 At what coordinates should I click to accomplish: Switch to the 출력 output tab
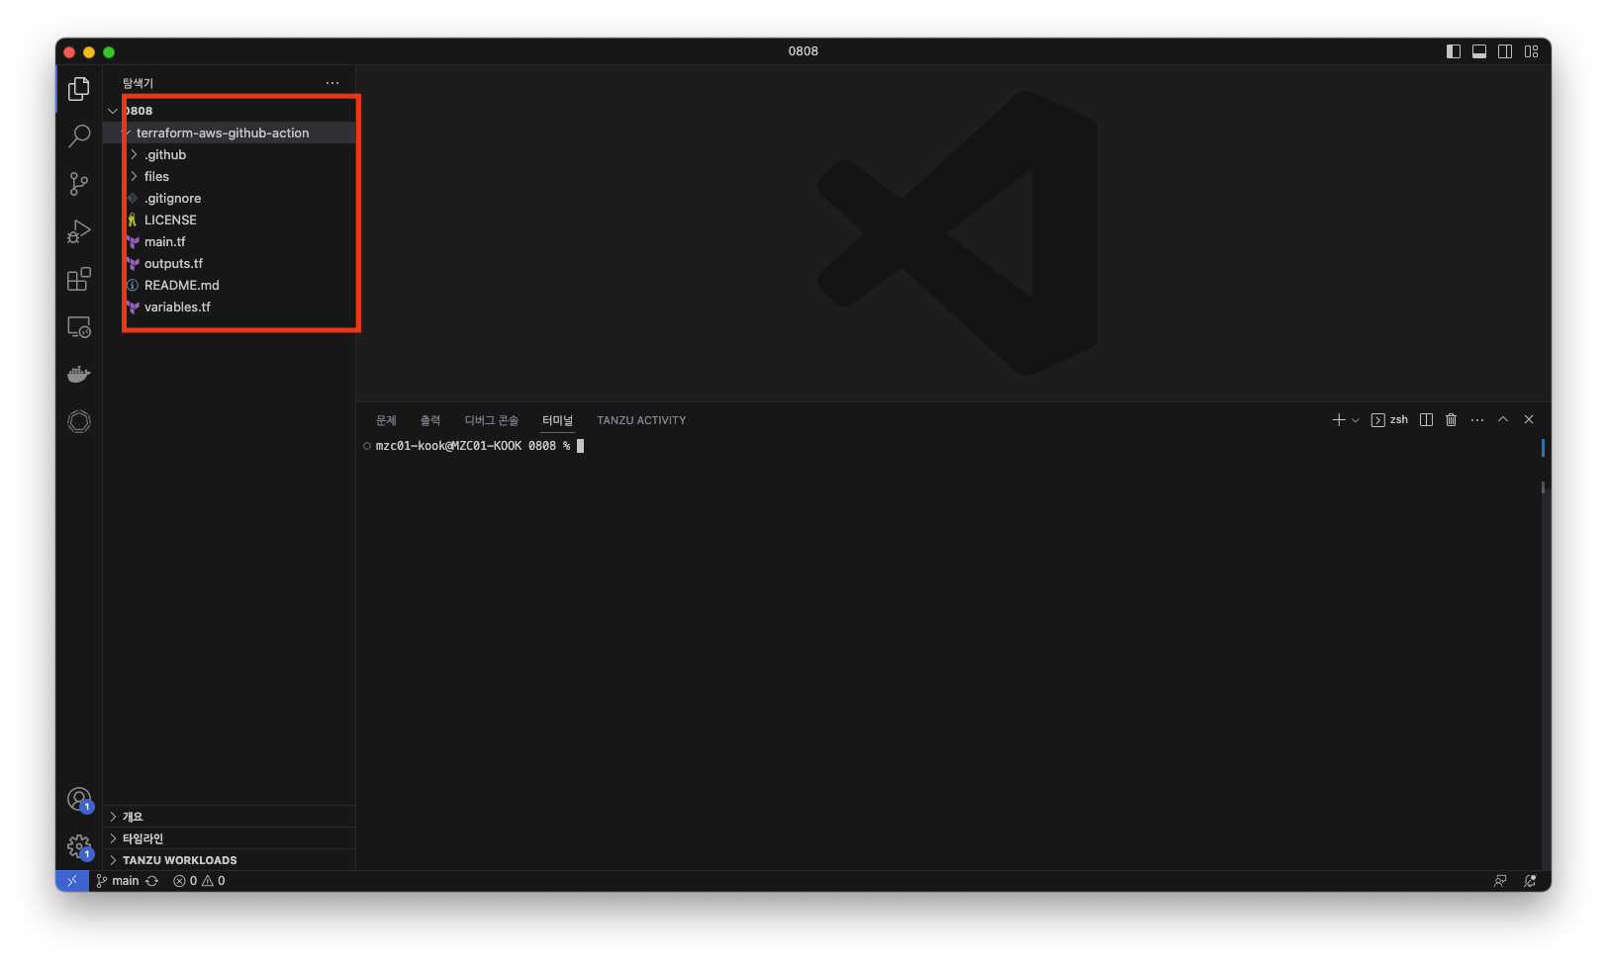pyautogui.click(x=429, y=420)
